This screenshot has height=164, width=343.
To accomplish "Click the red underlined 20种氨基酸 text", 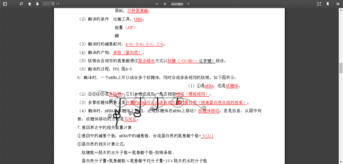I will tap(138, 11).
